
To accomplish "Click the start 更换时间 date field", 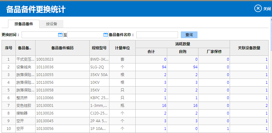I will tap(40, 35).
